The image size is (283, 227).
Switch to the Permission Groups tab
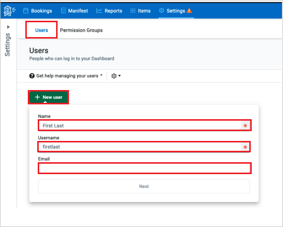(81, 30)
